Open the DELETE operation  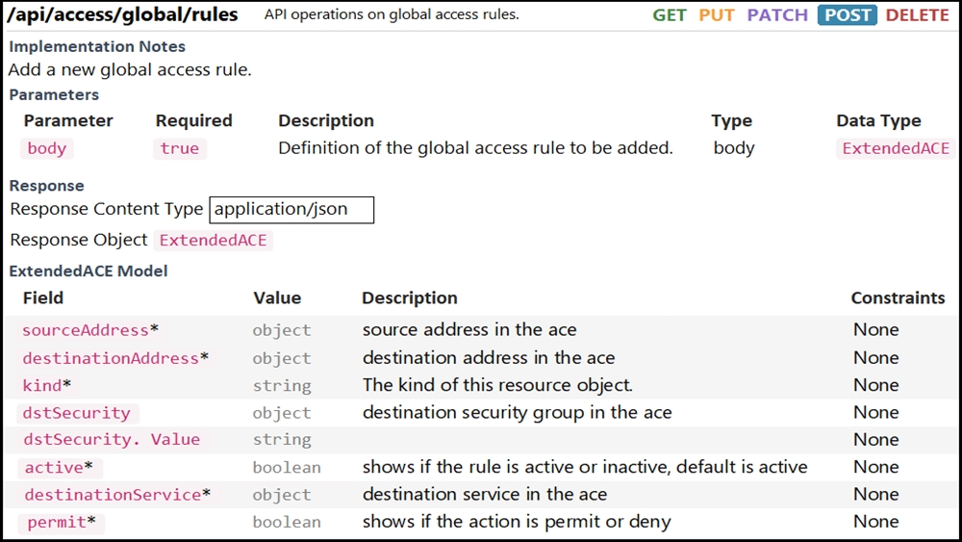pyautogui.click(x=917, y=14)
